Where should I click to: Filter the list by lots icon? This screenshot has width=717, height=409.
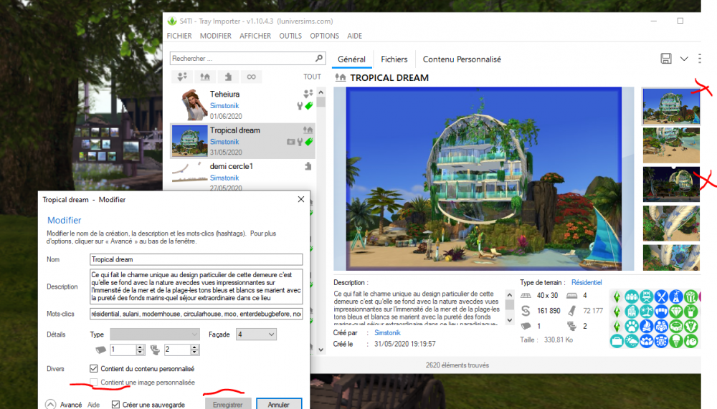(x=205, y=77)
